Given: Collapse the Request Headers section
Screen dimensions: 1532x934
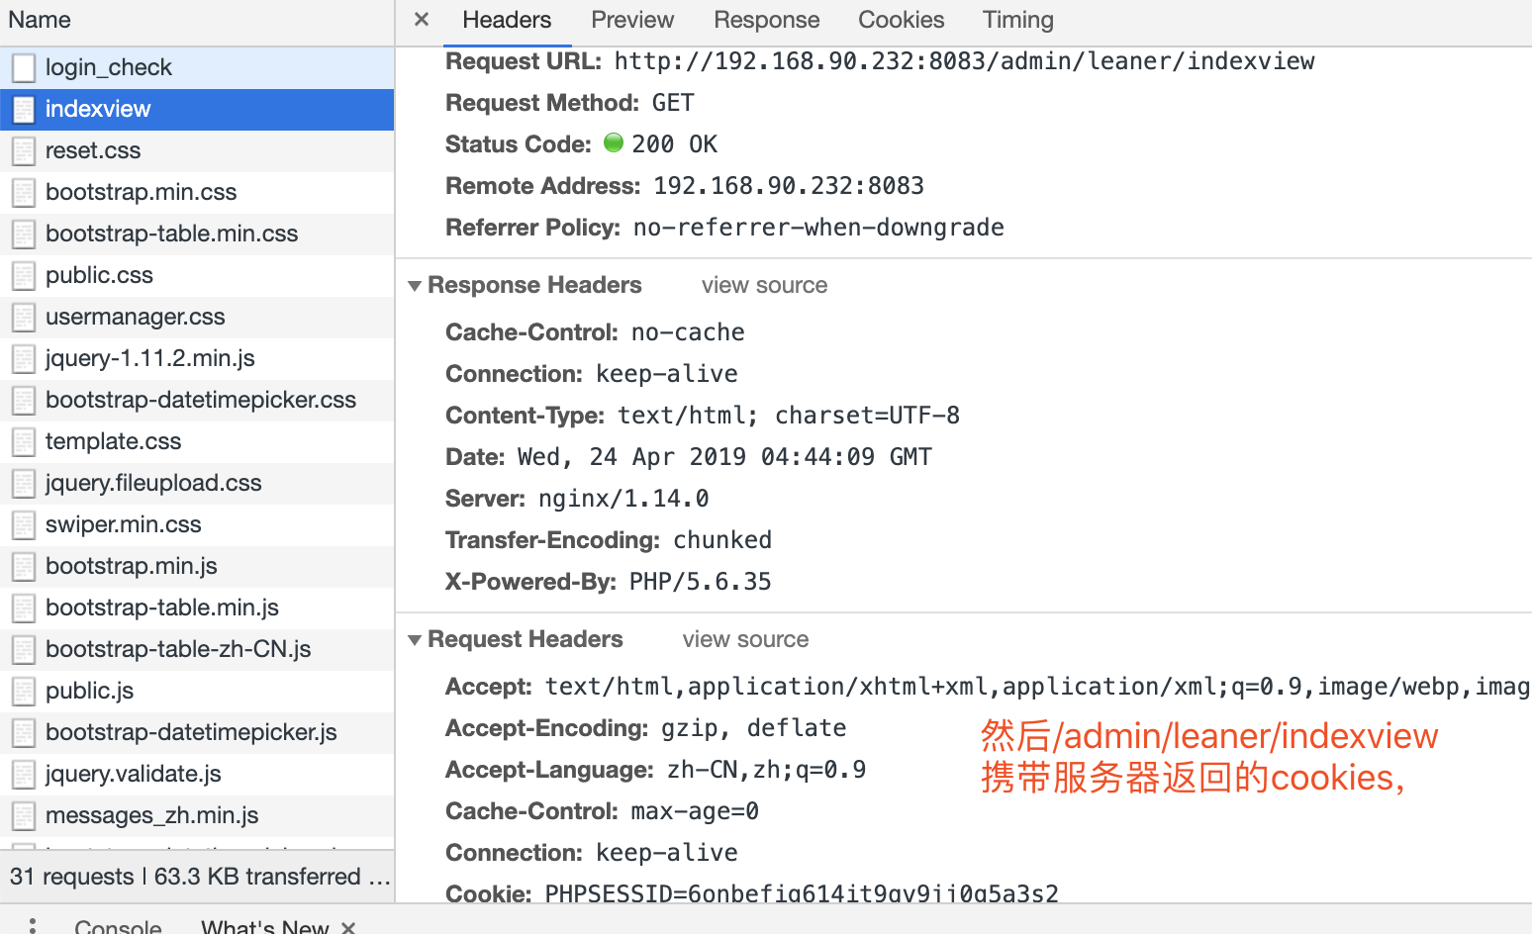Looking at the screenshot, I should click(x=415, y=640).
